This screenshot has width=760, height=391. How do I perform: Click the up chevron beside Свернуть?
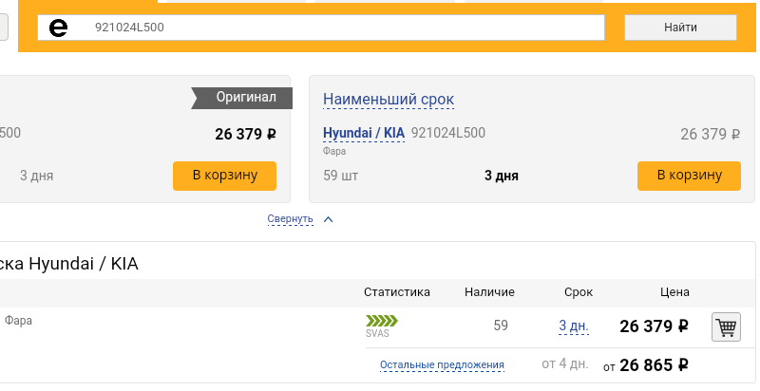click(328, 219)
